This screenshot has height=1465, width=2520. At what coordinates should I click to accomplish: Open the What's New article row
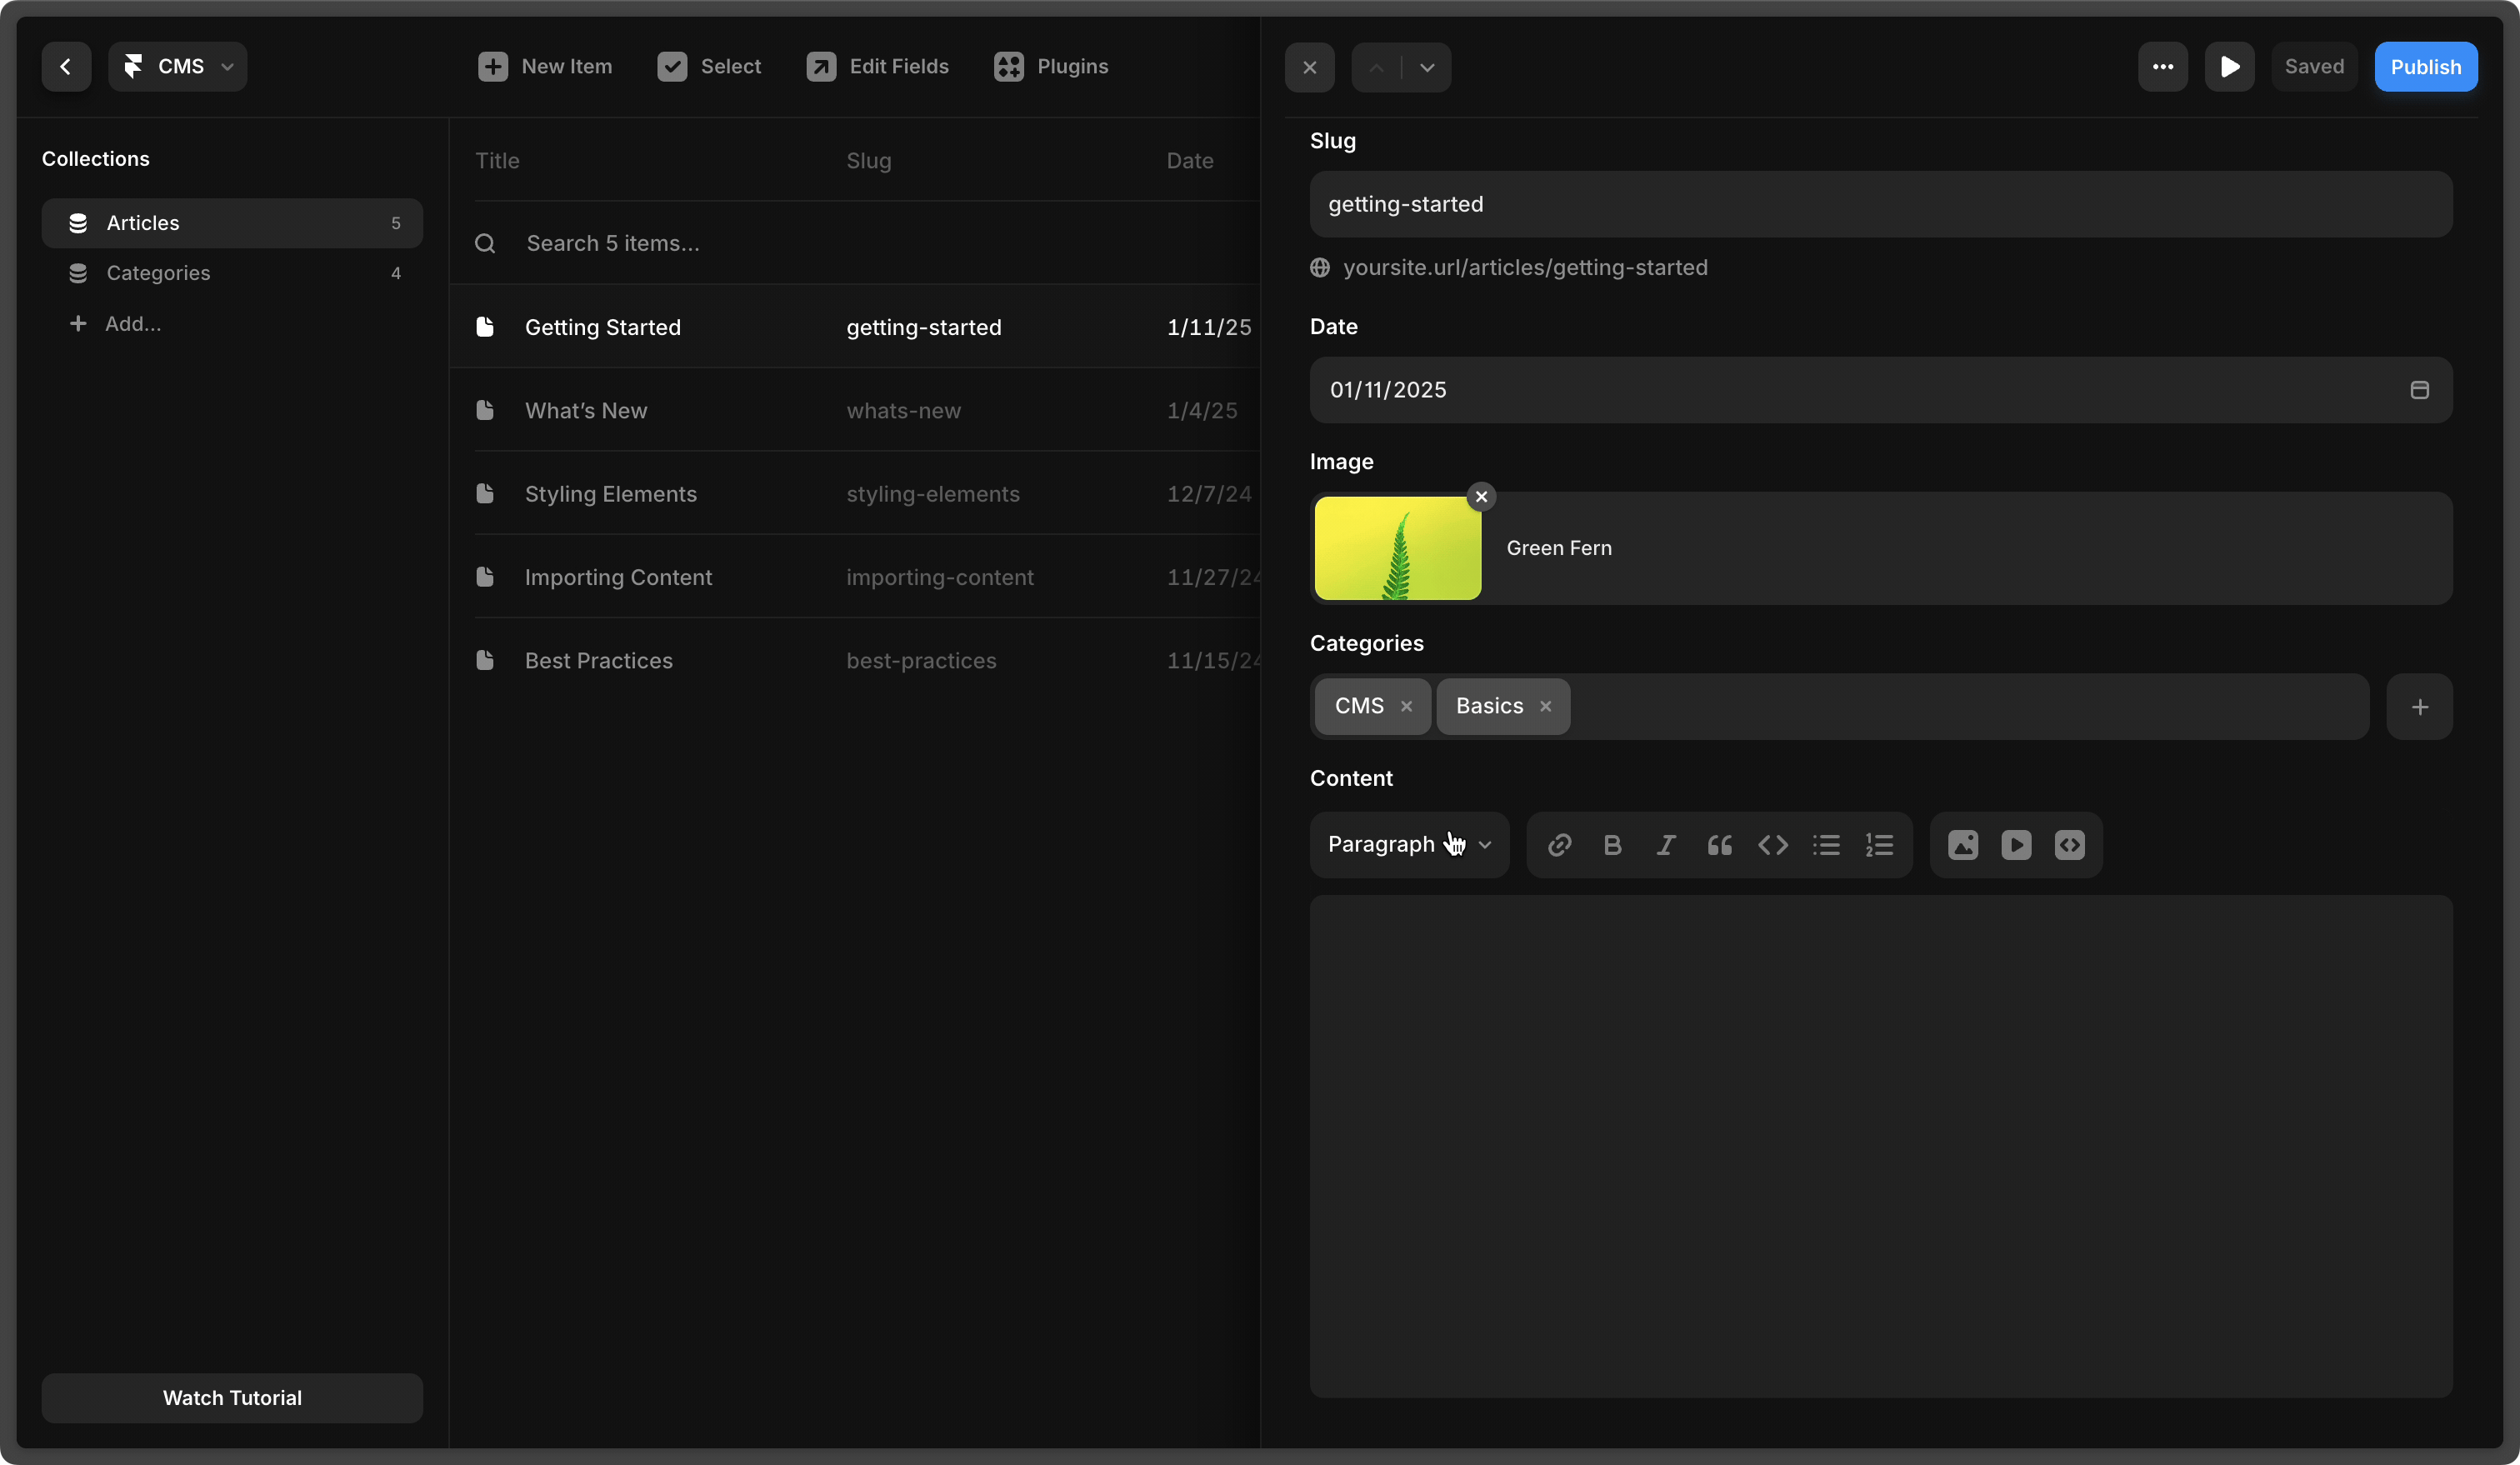pyautogui.click(x=586, y=410)
